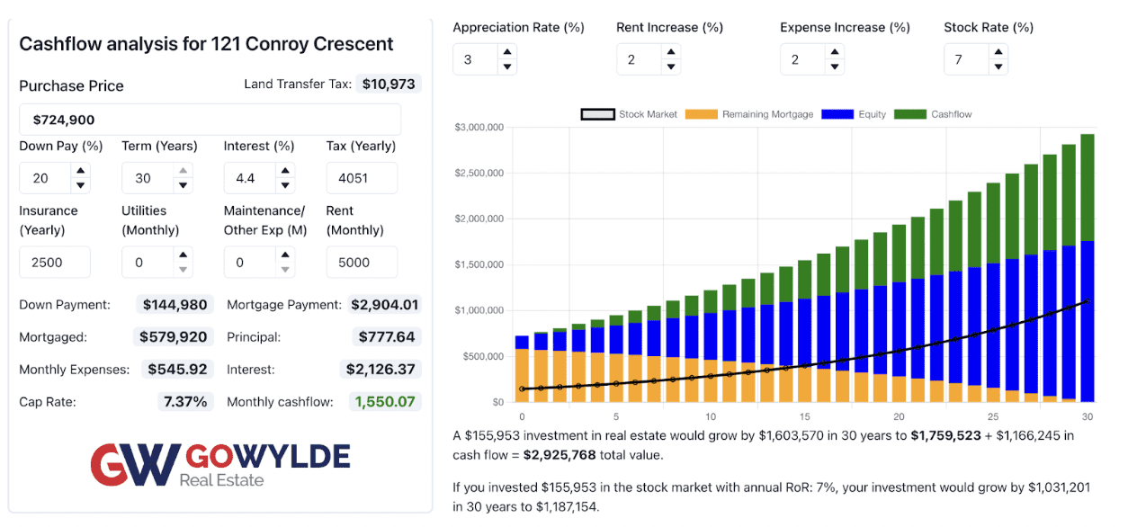Decrease Term years with down arrow

coord(184,185)
